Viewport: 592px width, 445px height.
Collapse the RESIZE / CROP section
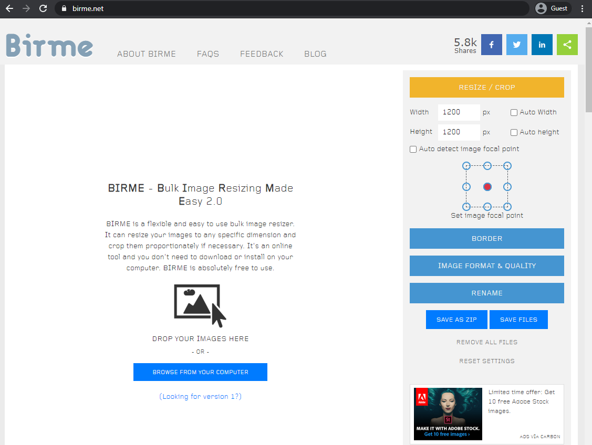click(486, 88)
